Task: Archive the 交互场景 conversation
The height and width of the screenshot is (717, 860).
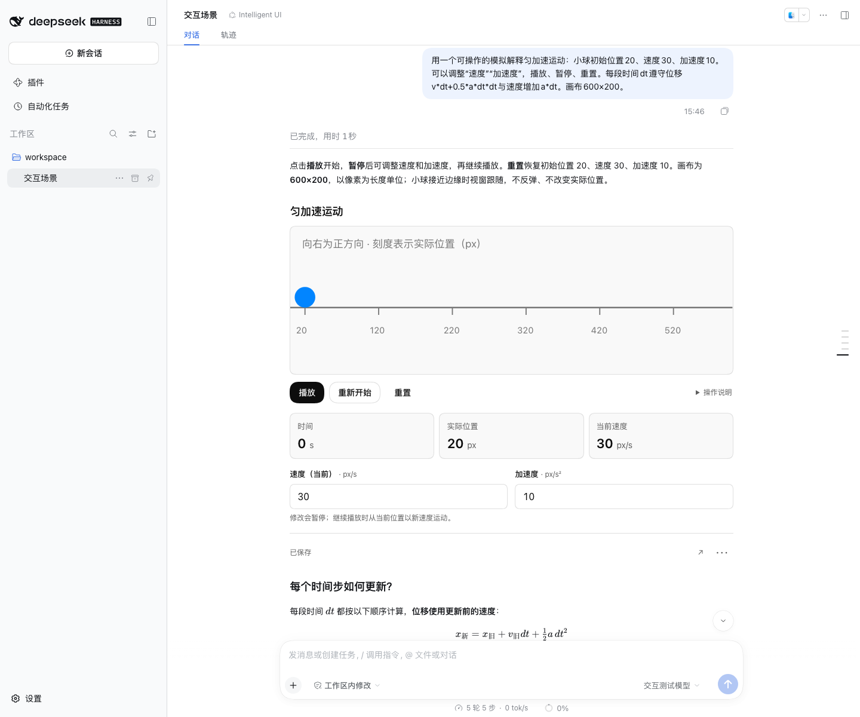Action: (x=135, y=178)
